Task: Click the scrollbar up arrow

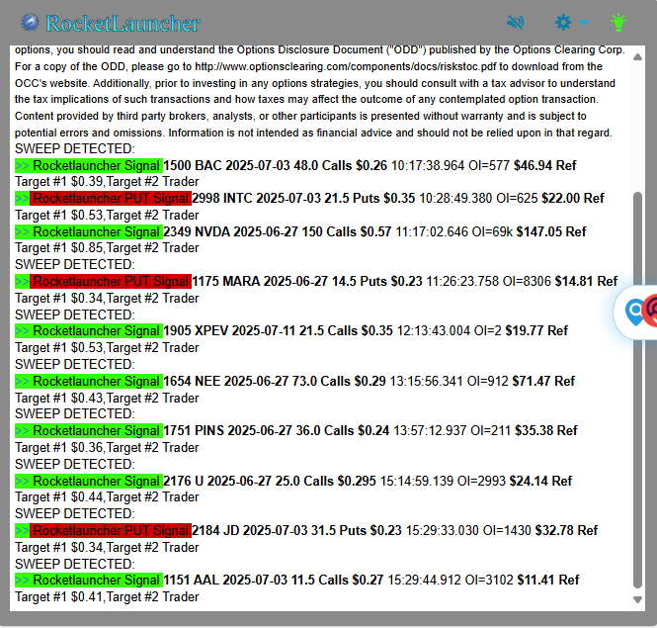Action: [x=637, y=56]
